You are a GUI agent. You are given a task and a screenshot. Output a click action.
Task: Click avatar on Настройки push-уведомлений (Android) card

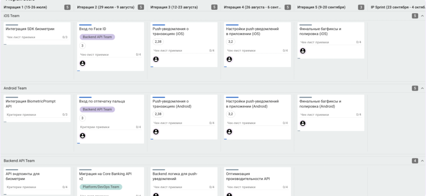[229, 132]
